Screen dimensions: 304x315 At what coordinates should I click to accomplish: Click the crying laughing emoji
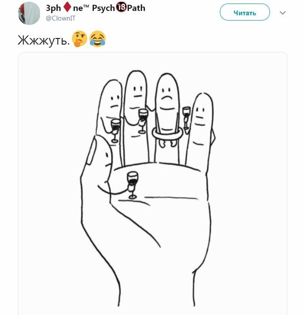tap(97, 39)
